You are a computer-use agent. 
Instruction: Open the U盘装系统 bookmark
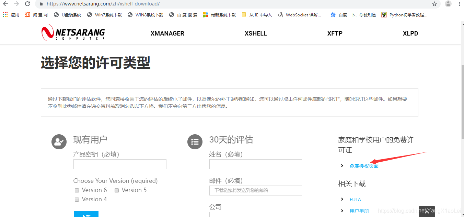68,15
